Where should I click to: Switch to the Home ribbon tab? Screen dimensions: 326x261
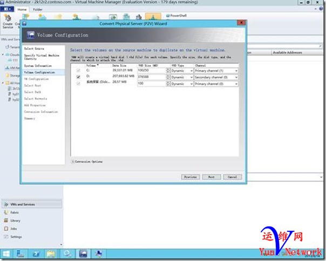tap(22, 9)
